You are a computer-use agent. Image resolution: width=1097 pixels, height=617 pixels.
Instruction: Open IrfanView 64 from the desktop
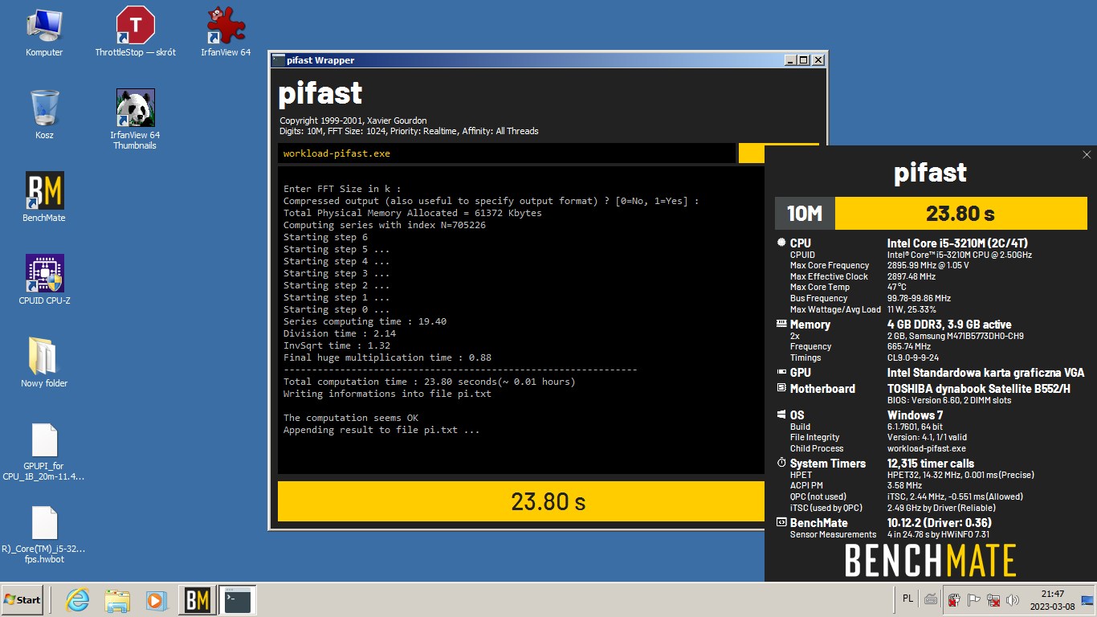tap(226, 32)
